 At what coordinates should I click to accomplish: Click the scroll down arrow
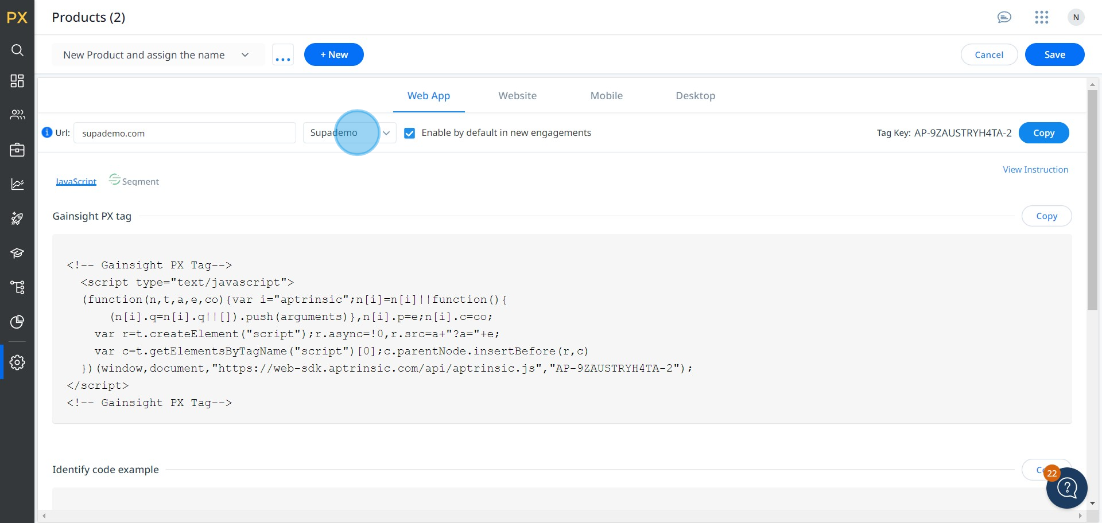1092,503
